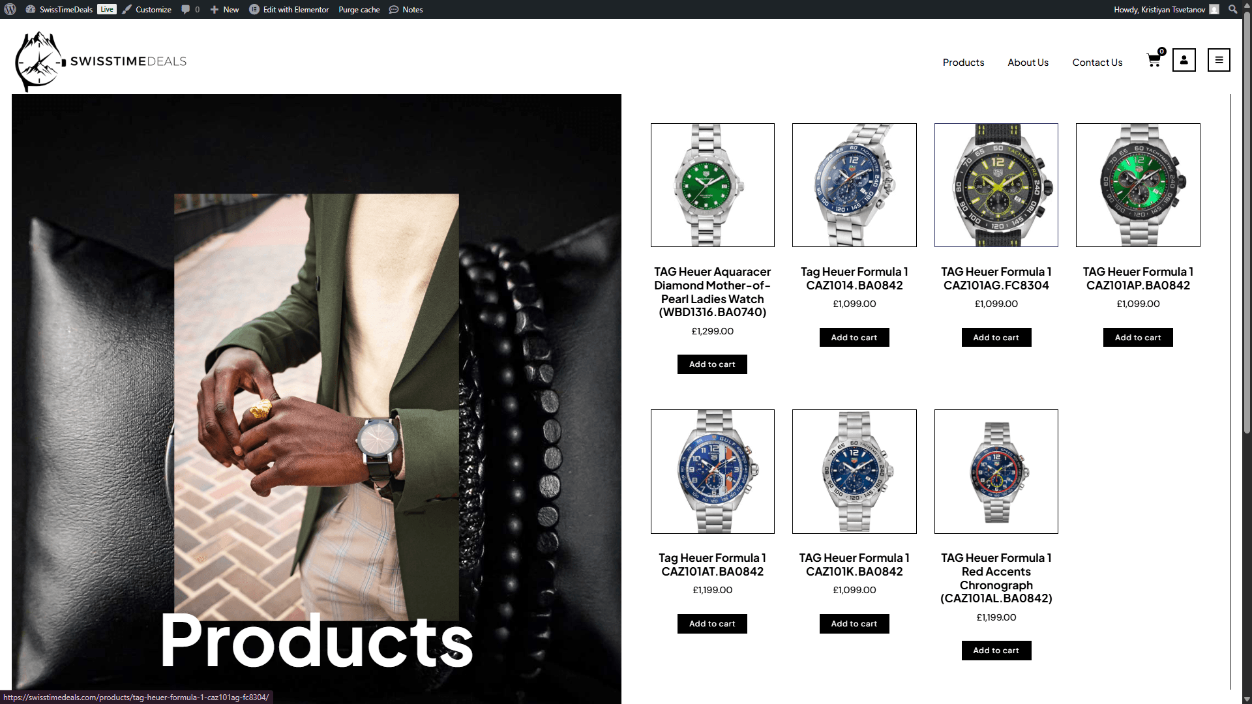The height and width of the screenshot is (704, 1252).
Task: Open the admin bar search icon
Action: (1232, 9)
